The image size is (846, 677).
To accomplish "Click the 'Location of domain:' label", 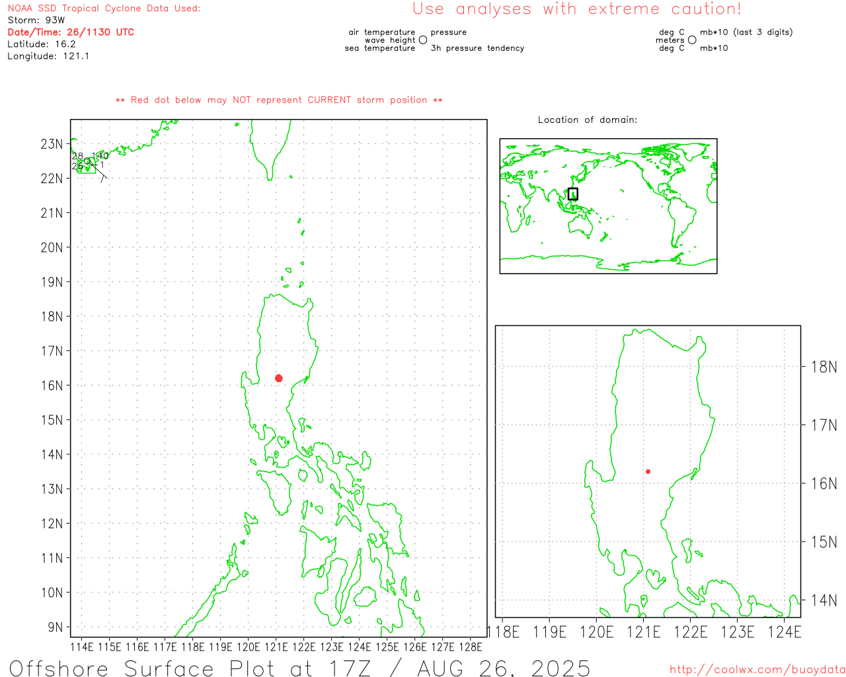I will pos(588,120).
